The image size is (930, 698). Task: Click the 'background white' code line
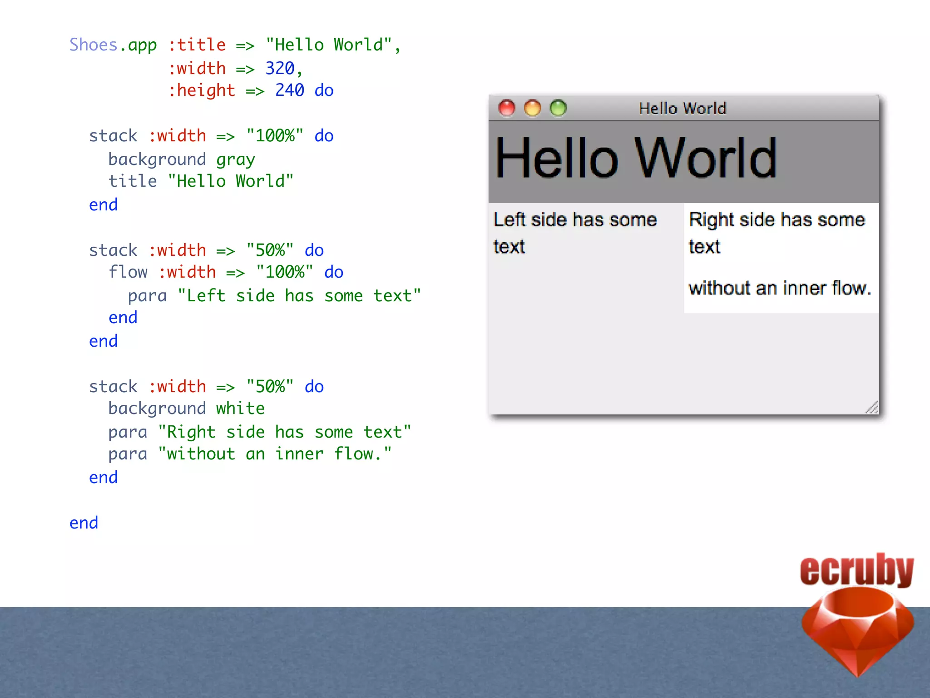point(186,409)
